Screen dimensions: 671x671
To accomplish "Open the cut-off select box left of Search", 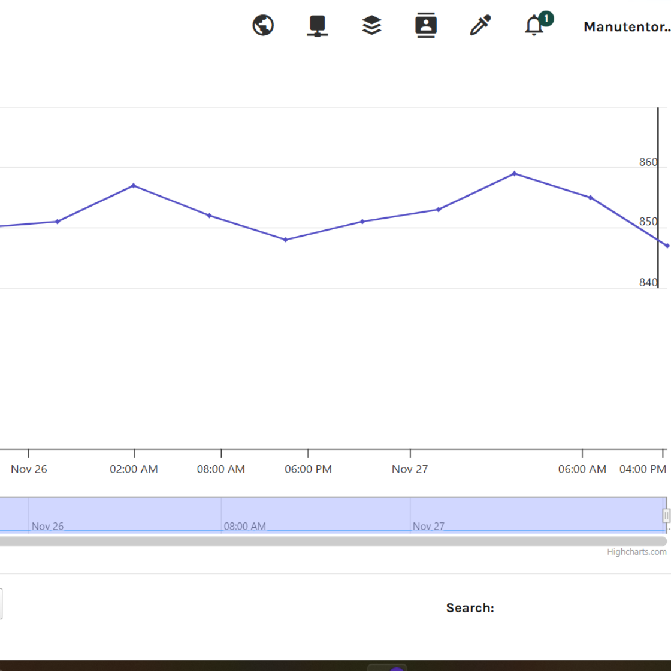I will [1, 603].
